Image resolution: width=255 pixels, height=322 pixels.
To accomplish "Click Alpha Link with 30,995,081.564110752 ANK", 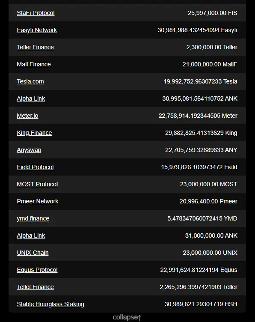I will pos(31,98).
